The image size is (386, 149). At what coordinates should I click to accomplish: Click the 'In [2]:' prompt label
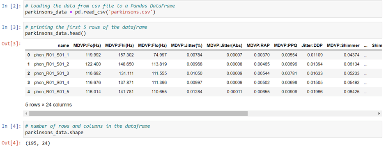pos(11,6)
